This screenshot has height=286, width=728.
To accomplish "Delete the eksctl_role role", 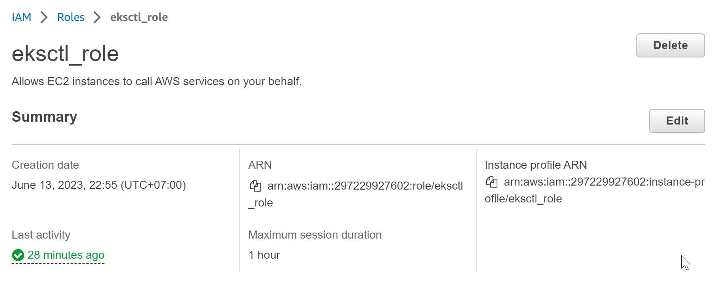I will 670,45.
